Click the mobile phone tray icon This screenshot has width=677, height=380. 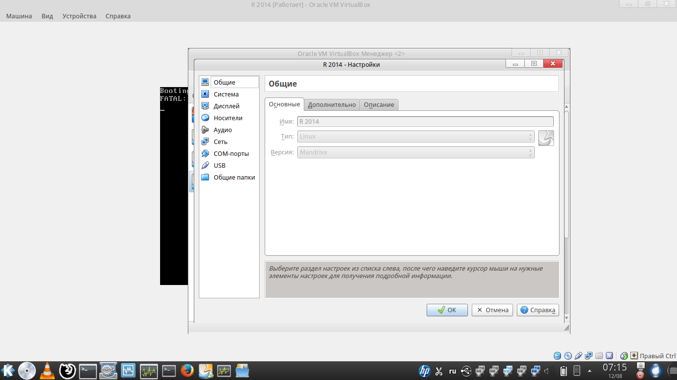click(x=577, y=371)
